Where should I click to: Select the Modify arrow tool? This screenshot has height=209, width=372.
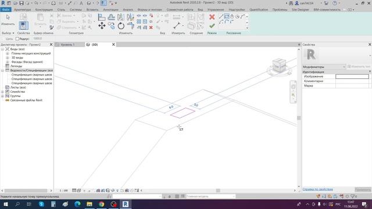(x=8, y=17)
